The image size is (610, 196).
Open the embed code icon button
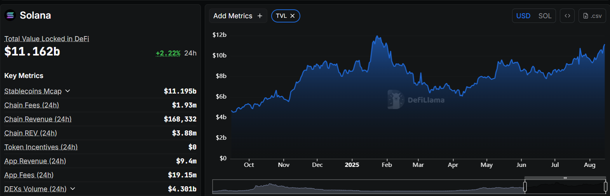(567, 16)
